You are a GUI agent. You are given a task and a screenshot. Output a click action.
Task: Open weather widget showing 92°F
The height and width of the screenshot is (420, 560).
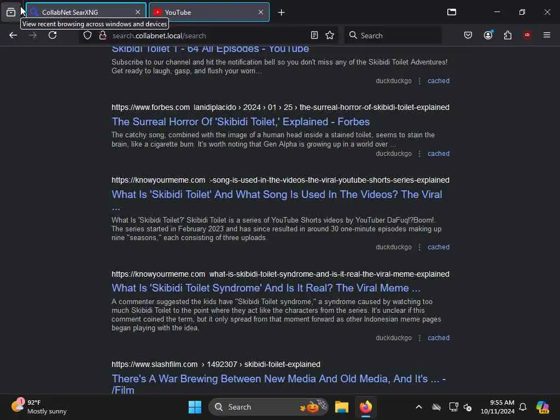39,407
